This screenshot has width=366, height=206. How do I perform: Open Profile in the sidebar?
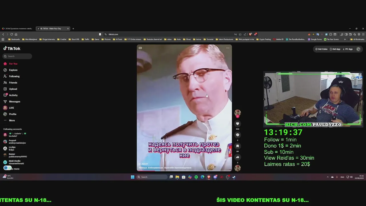13,114
